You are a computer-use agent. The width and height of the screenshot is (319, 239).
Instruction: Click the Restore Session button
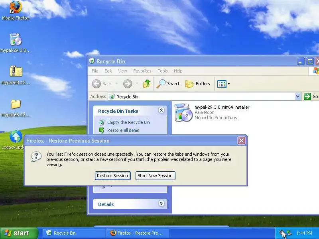click(112, 176)
